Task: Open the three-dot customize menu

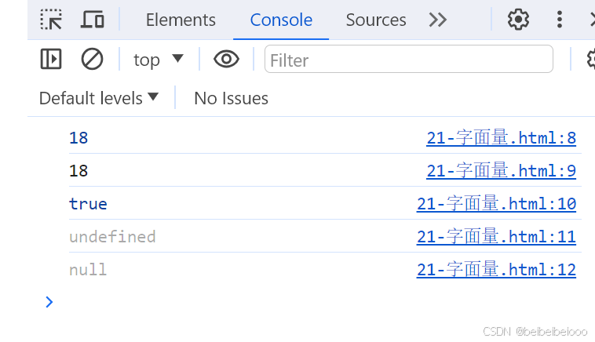Action: click(560, 20)
